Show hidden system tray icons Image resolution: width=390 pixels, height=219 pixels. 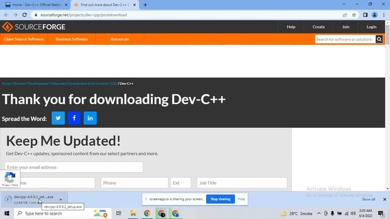click(319, 214)
